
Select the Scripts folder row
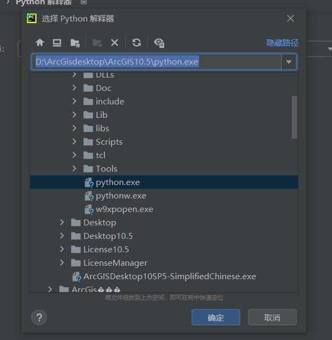[164, 142]
